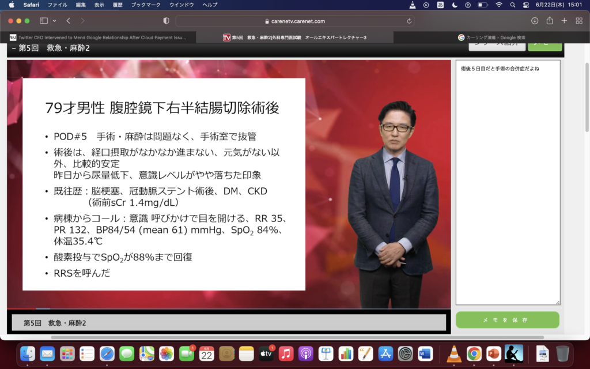Click the carenetv.carenet.com address bar
The image size is (590, 369).
coord(294,21)
